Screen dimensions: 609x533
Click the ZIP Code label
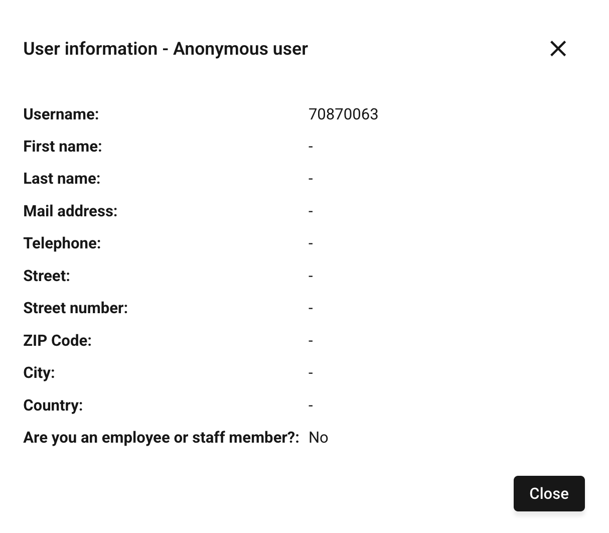(58, 341)
